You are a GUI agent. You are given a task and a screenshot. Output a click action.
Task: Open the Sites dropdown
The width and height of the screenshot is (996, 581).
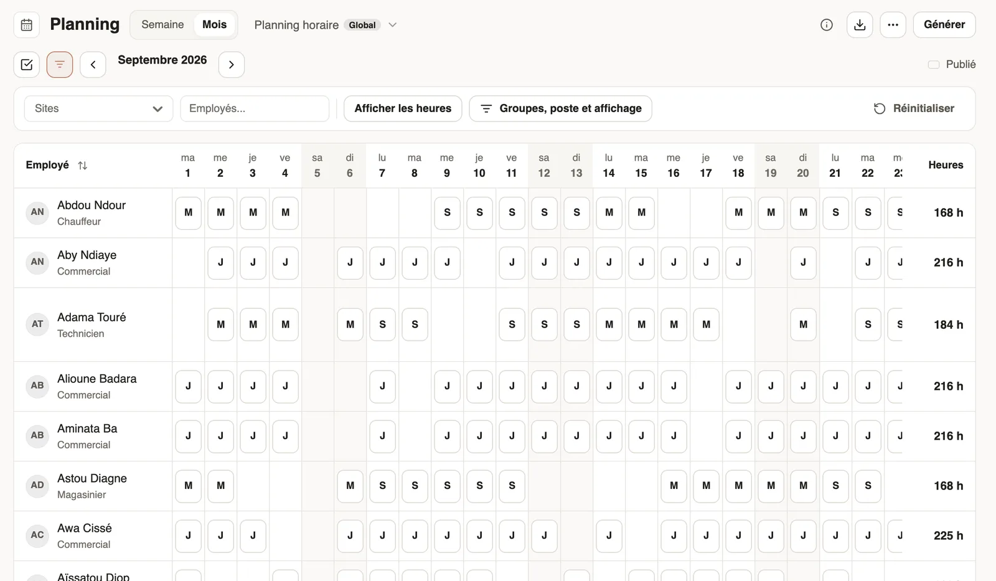coord(98,108)
